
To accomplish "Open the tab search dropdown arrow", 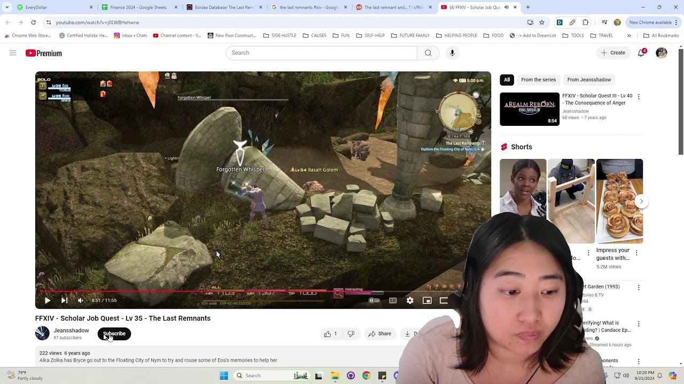I will click(x=6, y=7).
